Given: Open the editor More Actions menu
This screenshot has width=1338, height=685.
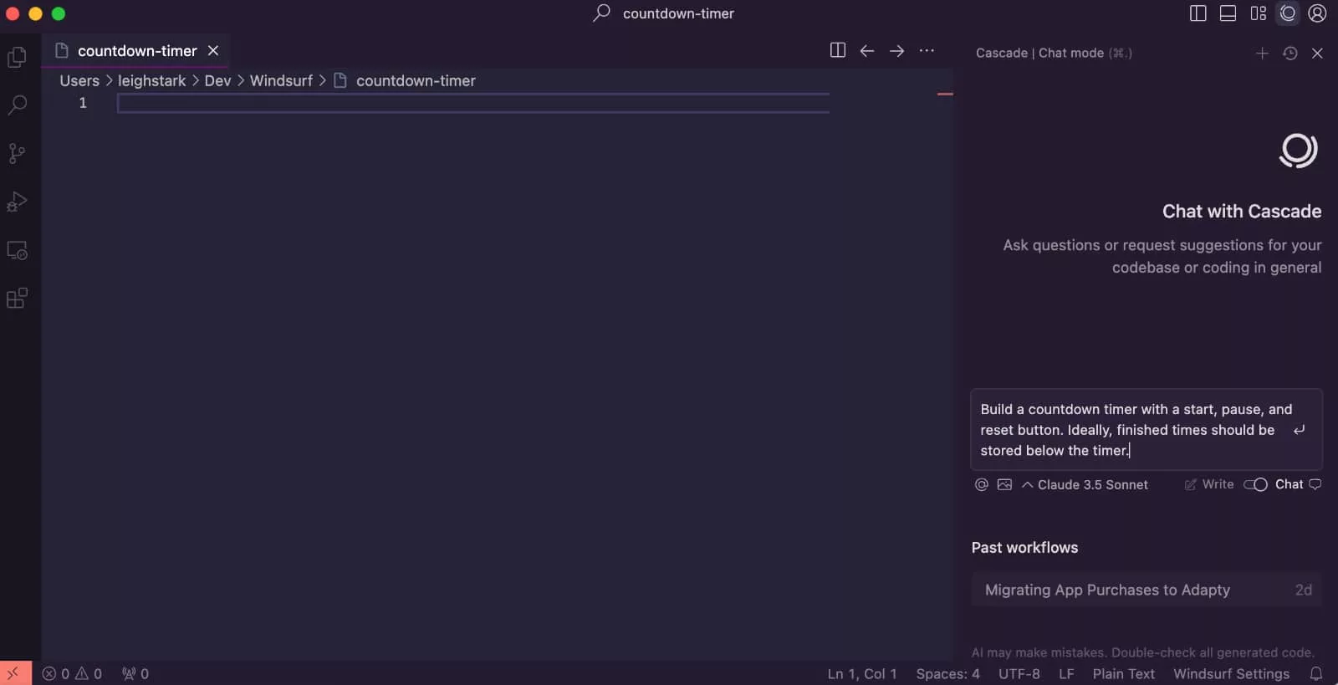Looking at the screenshot, I should tap(927, 50).
